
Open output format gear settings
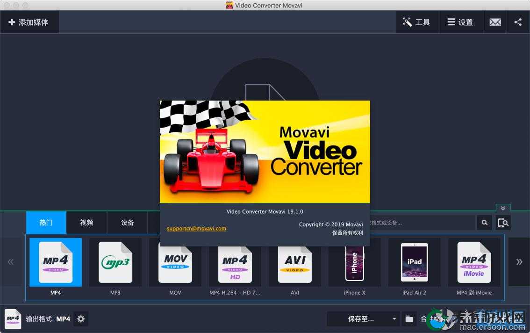[x=81, y=319]
